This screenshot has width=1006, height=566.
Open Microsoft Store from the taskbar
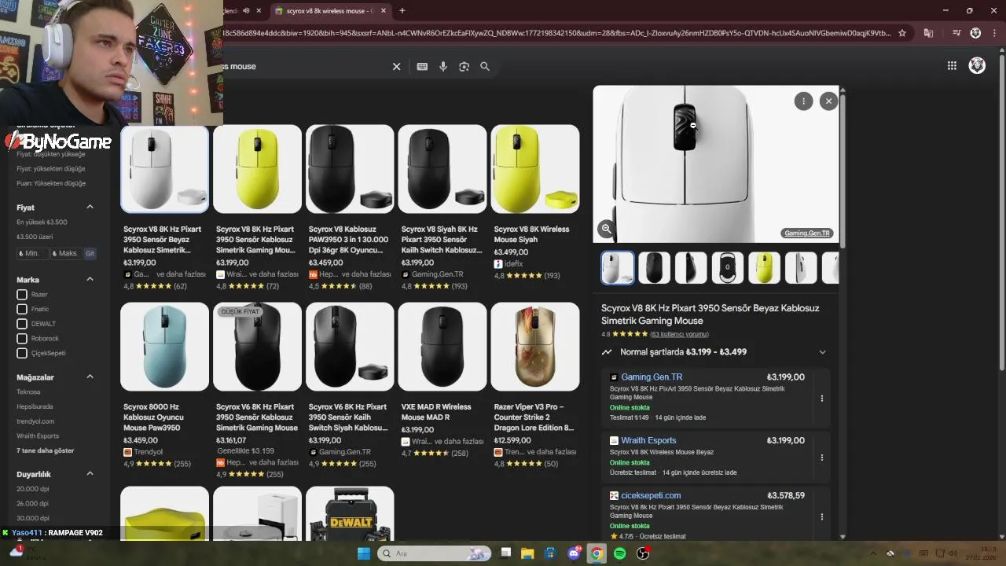pyautogui.click(x=550, y=553)
